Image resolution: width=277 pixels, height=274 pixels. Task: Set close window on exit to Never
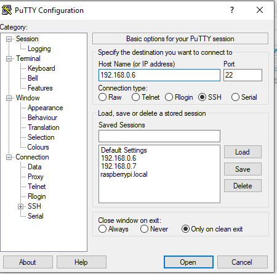coord(144,229)
